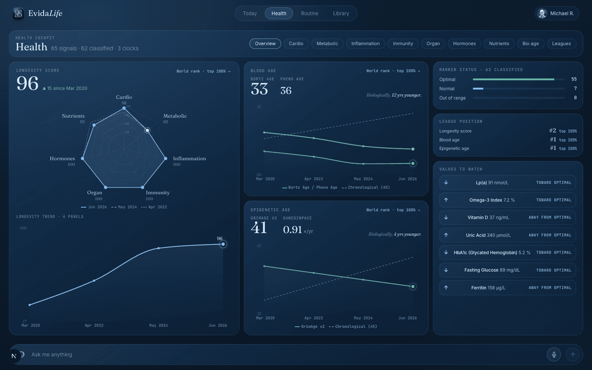Viewport: 592px width, 370px height.
Task: Click the Apr 2022 radar legend entry
Action: pyautogui.click(x=154, y=207)
